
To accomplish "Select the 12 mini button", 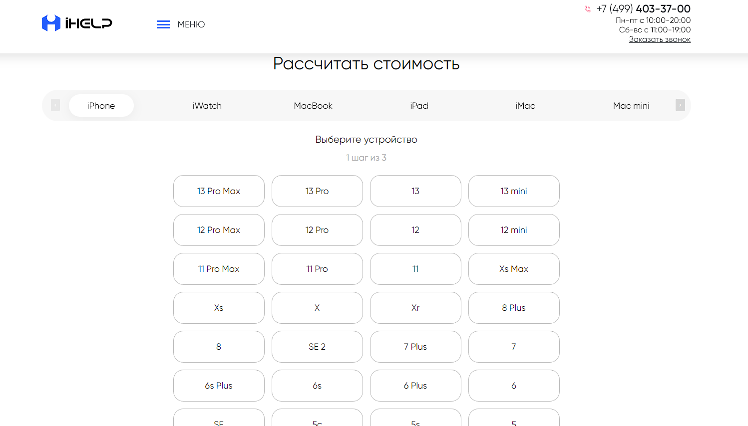I will coord(514,230).
